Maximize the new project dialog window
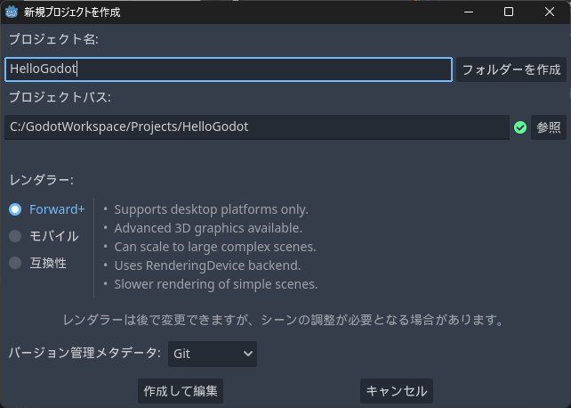Viewport: 571px width, 408px height. (x=509, y=12)
